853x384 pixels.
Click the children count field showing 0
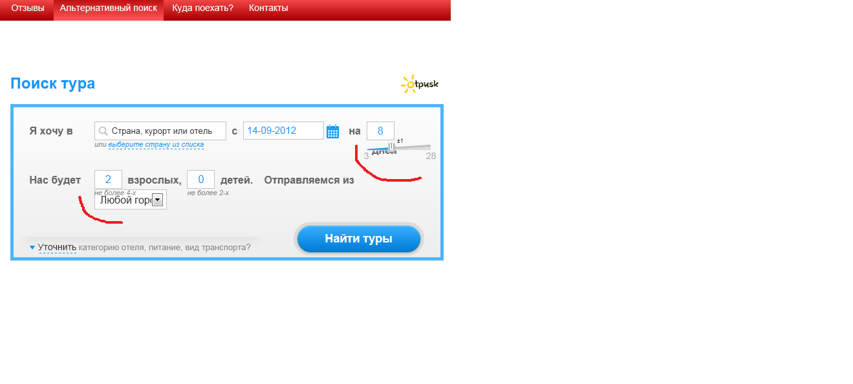point(200,179)
